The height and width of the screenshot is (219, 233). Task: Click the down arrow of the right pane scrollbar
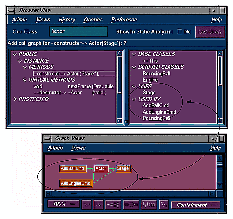220,120
